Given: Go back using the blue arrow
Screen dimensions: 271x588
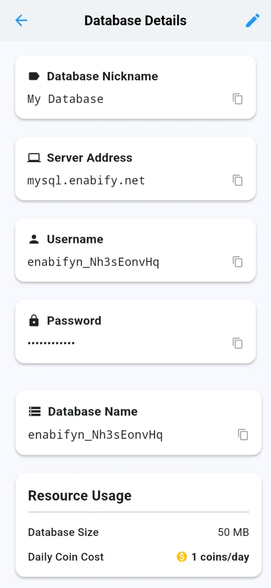Looking at the screenshot, I should (21, 20).
